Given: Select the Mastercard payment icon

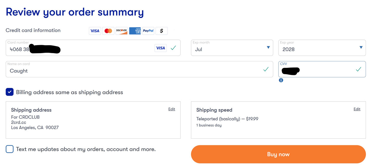Looking at the screenshot, I should point(108,31).
